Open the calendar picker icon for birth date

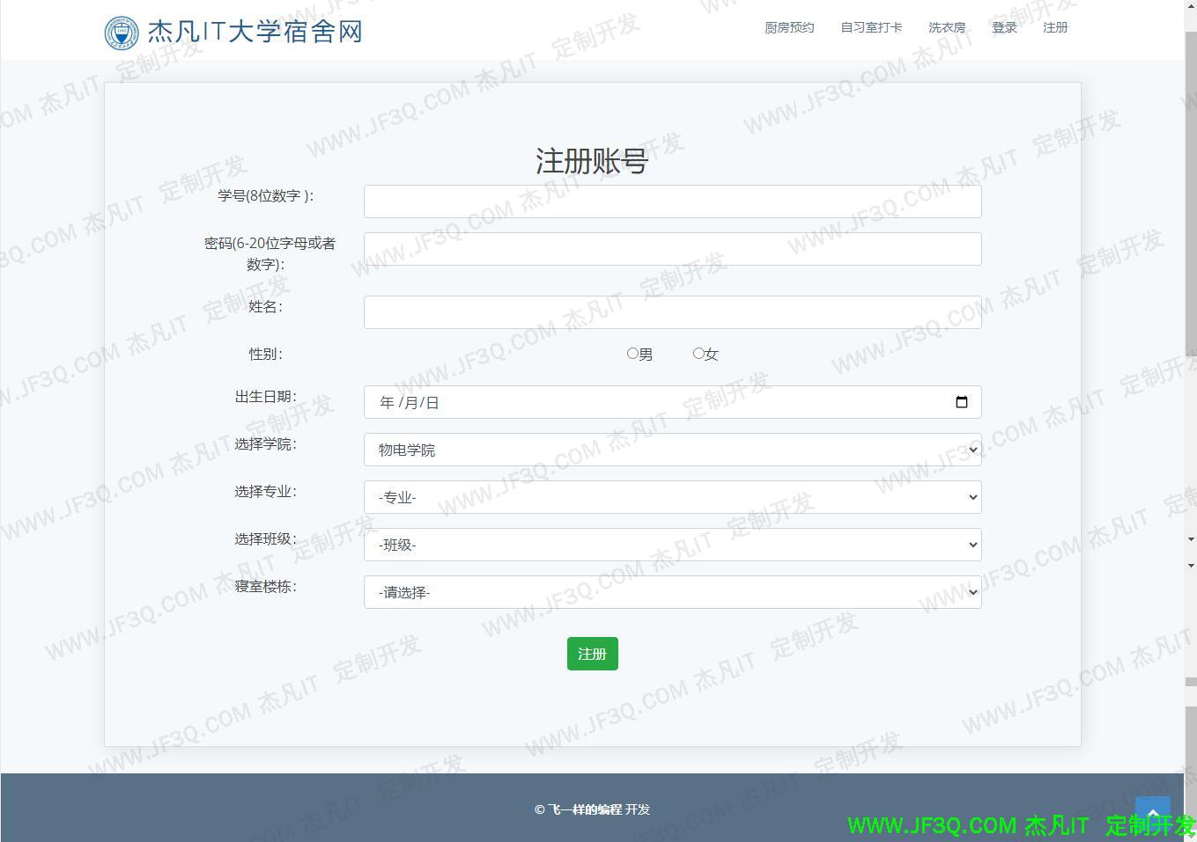[961, 402]
